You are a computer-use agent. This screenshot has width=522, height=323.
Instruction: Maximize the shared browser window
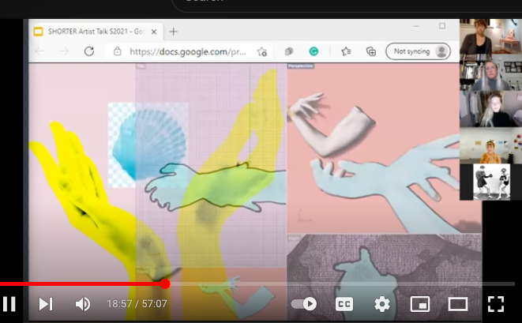442,26
